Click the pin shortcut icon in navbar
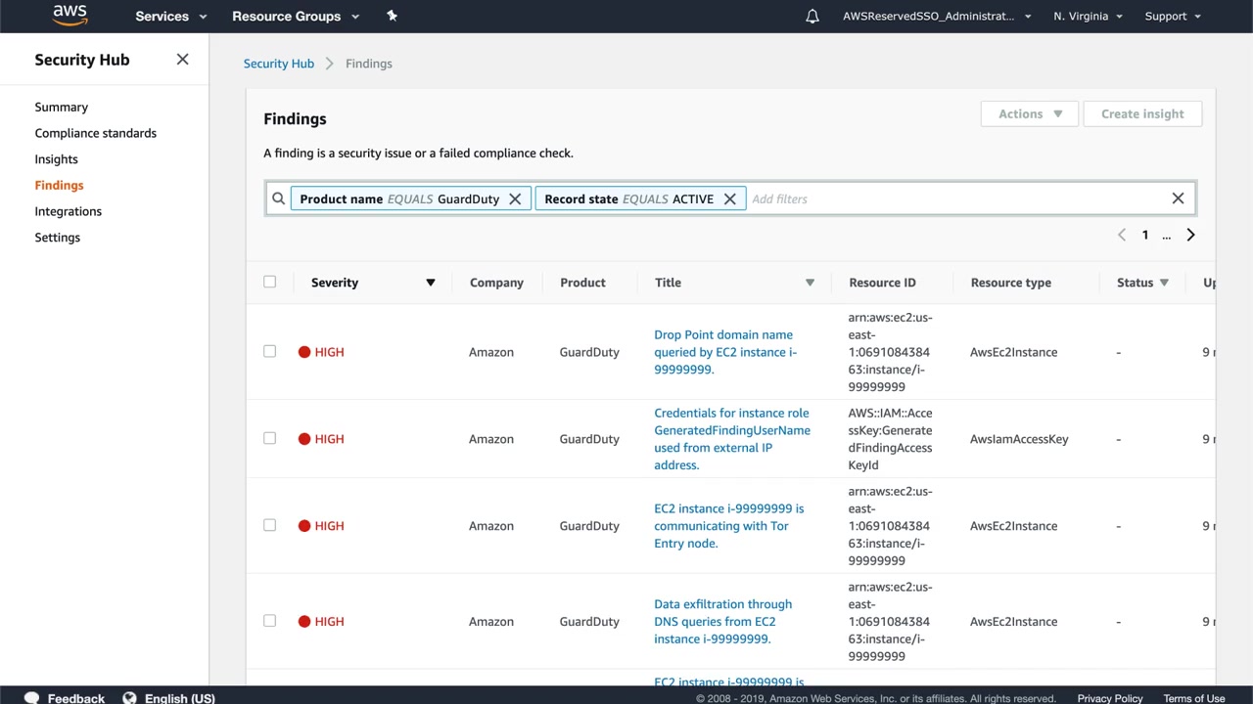This screenshot has width=1253, height=704. [x=393, y=16]
